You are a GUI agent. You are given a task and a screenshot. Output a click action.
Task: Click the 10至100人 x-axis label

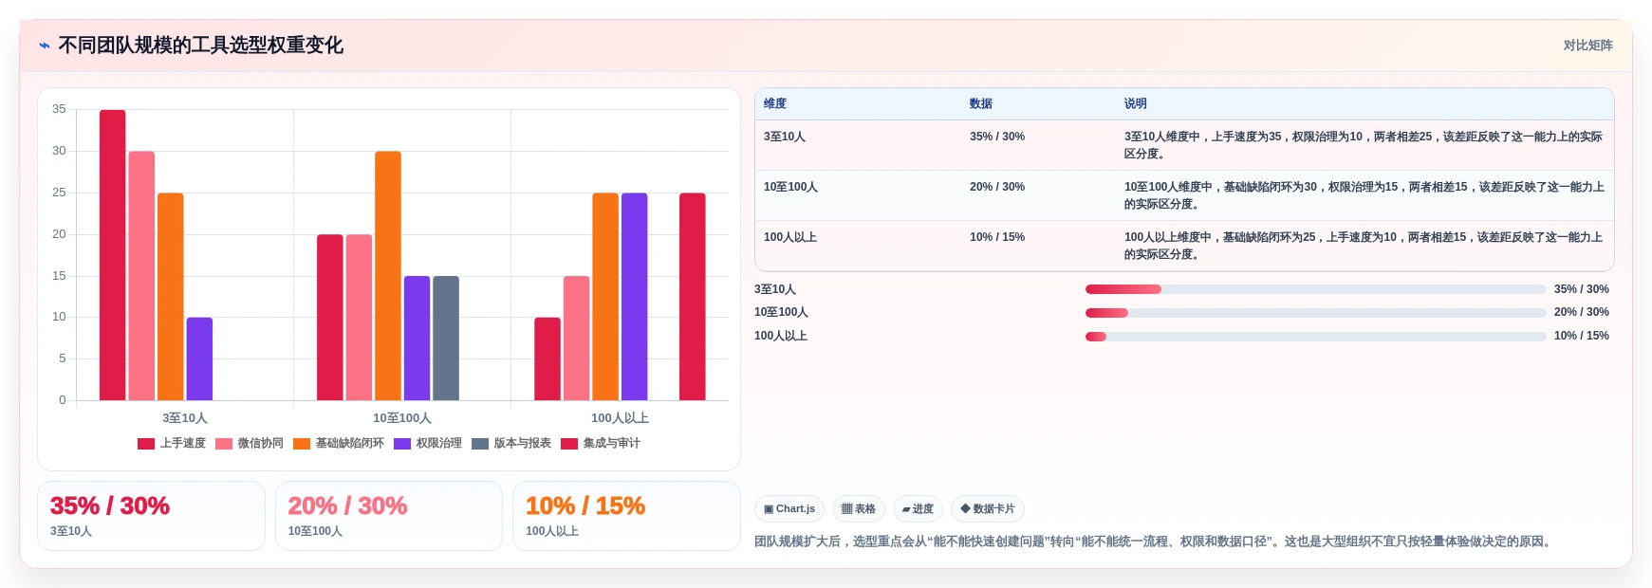click(402, 418)
